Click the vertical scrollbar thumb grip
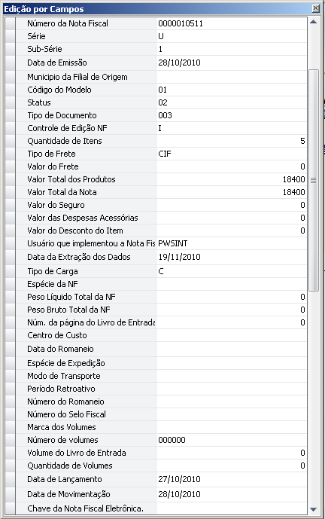 [x=314, y=180]
